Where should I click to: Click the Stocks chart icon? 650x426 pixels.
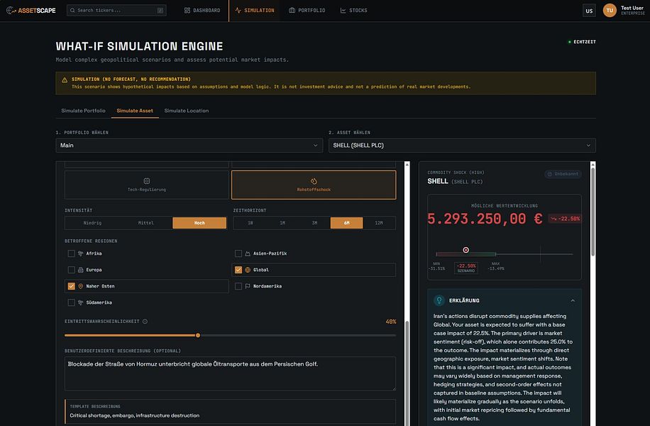(343, 11)
